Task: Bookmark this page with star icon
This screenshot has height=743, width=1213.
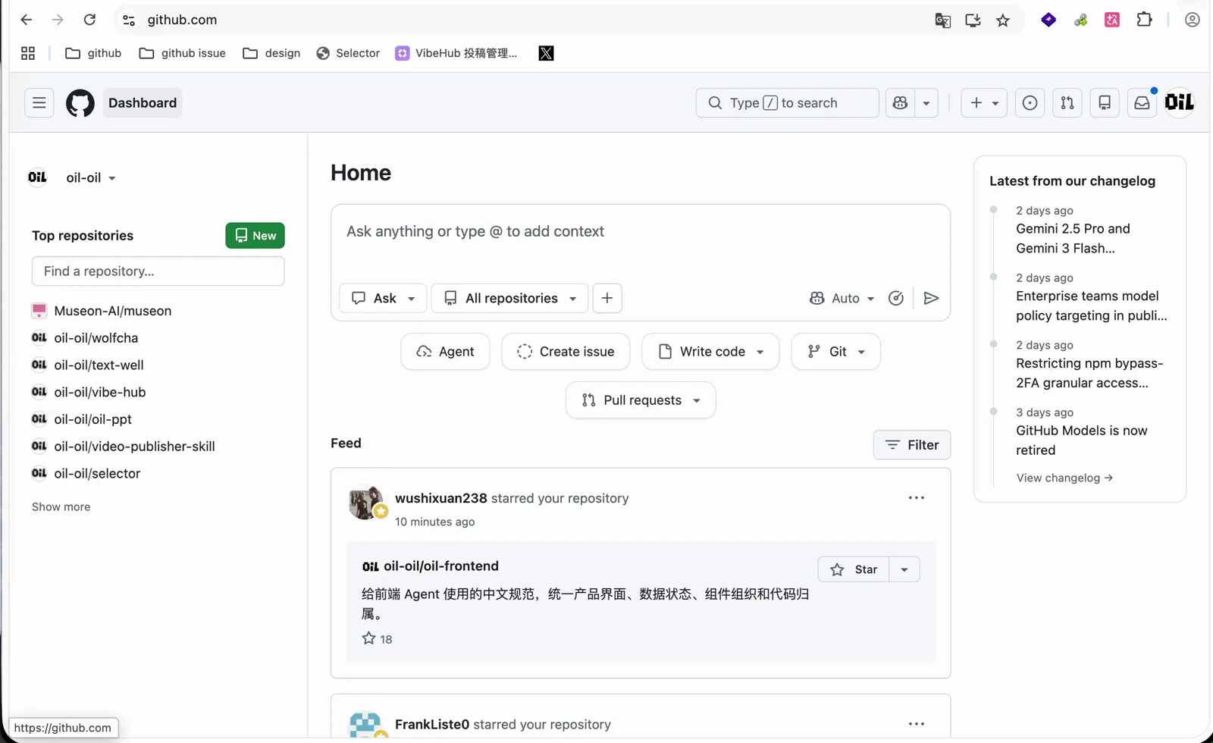Action: (x=1003, y=20)
